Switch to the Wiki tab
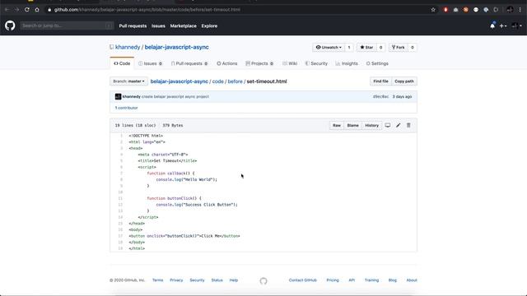 click(x=290, y=63)
